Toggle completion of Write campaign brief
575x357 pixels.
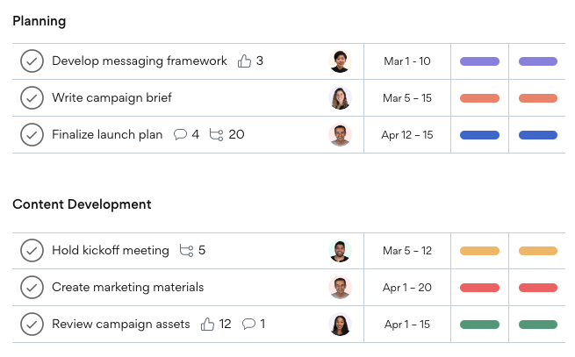(32, 98)
